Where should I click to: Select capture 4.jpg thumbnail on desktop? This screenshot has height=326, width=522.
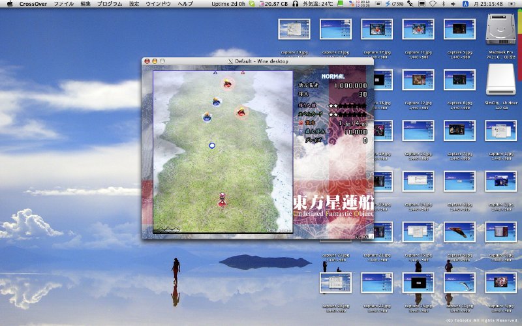tap(501, 283)
